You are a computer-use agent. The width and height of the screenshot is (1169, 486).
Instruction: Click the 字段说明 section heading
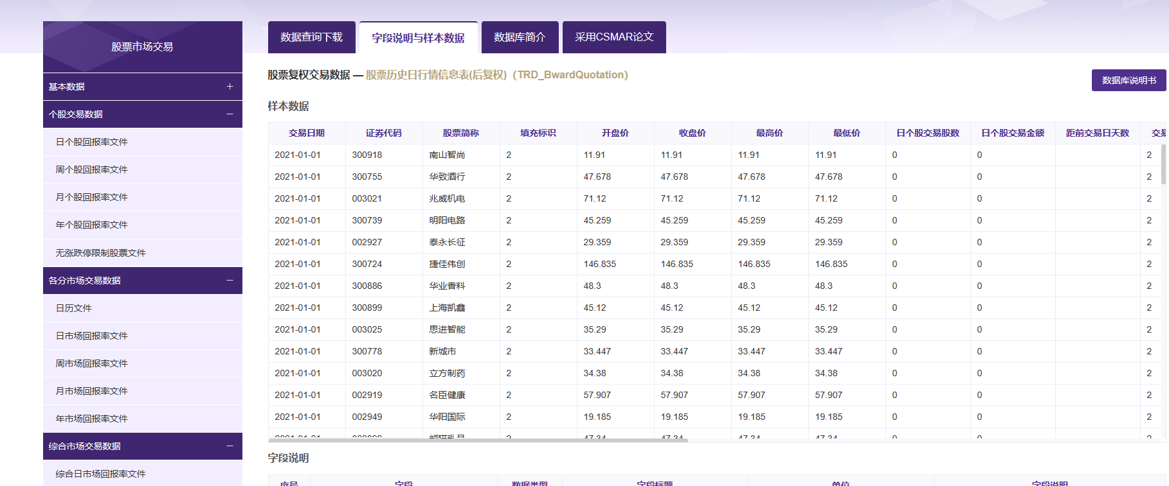click(x=288, y=458)
